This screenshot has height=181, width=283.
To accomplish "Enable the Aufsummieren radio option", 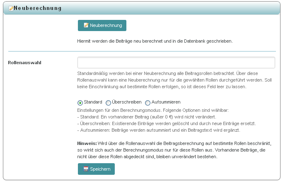I will pyautogui.click(x=148, y=103).
